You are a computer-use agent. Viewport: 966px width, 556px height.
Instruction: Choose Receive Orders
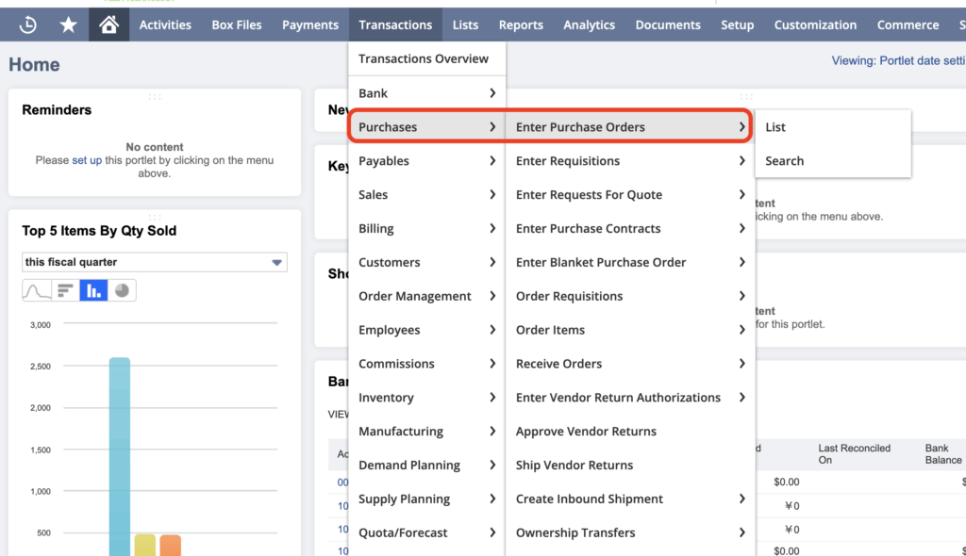coord(630,364)
